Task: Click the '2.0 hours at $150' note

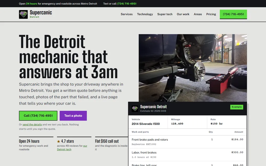Action: 144,157
